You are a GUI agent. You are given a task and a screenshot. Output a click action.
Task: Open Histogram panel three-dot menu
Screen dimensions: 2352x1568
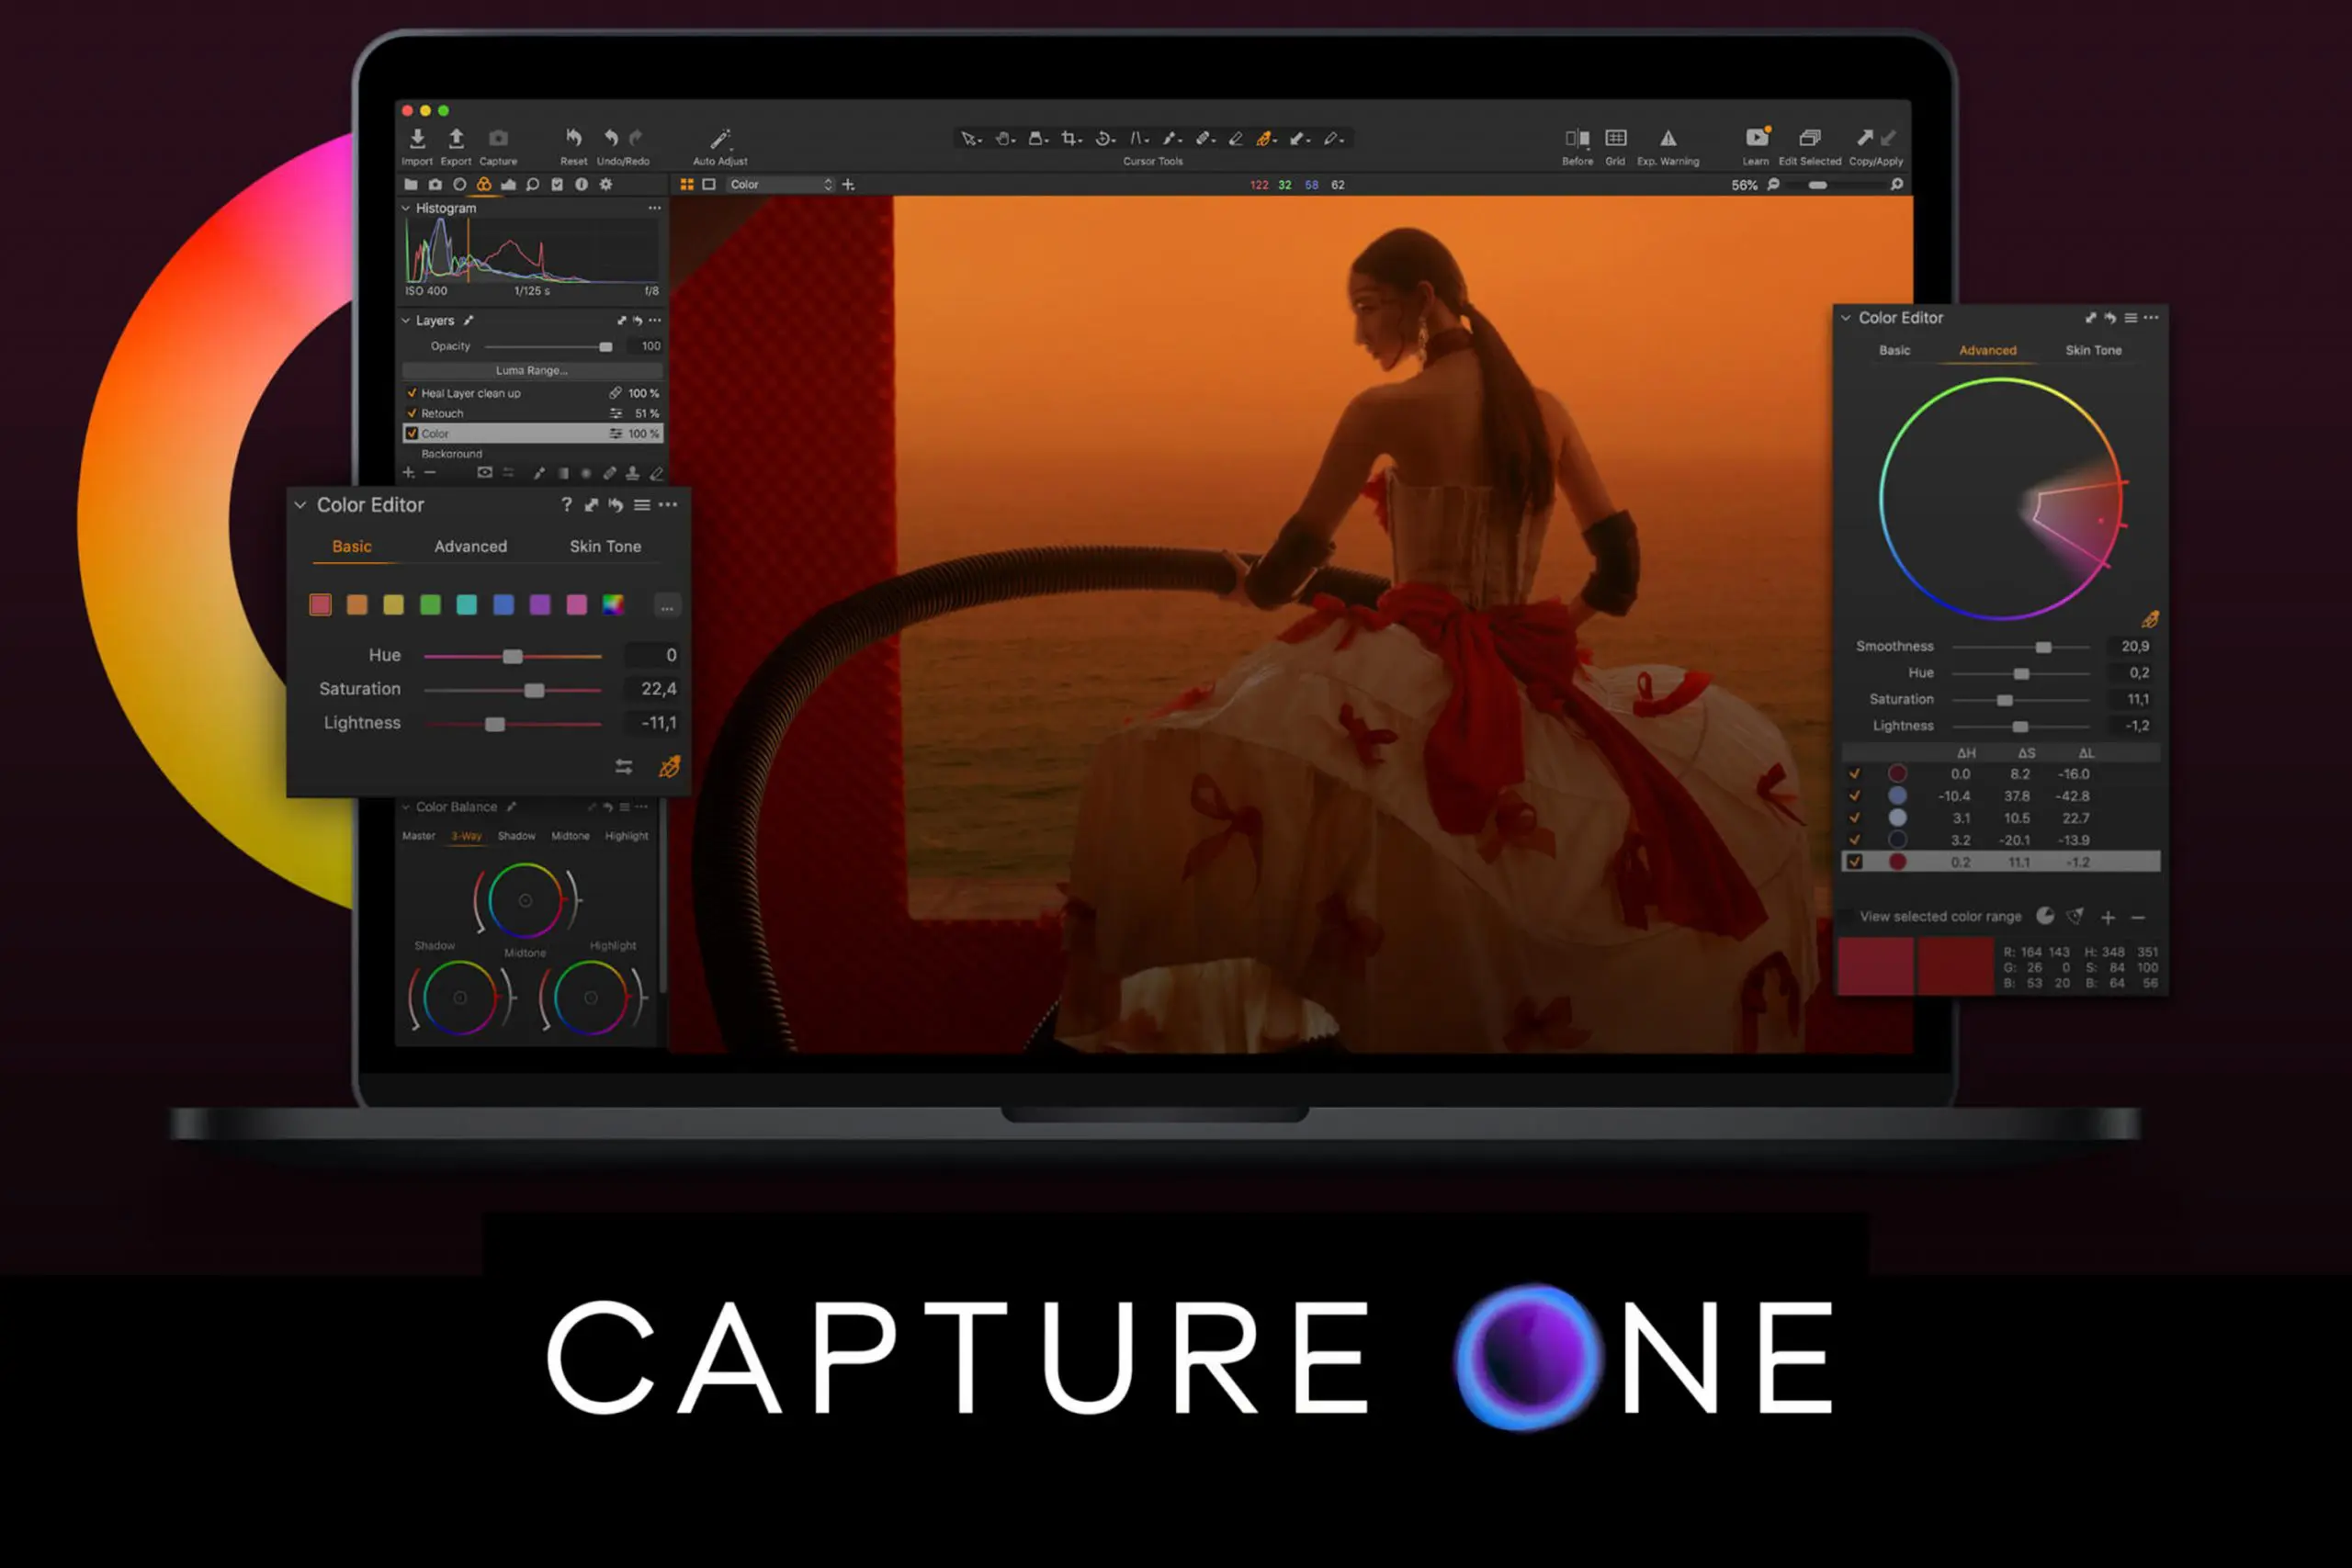[x=654, y=208]
